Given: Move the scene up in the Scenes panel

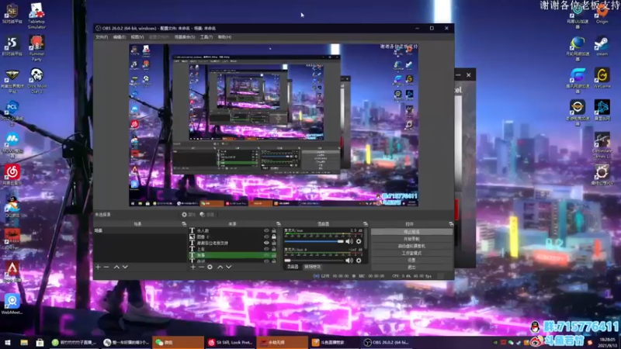Looking at the screenshot, I should pos(116,267).
